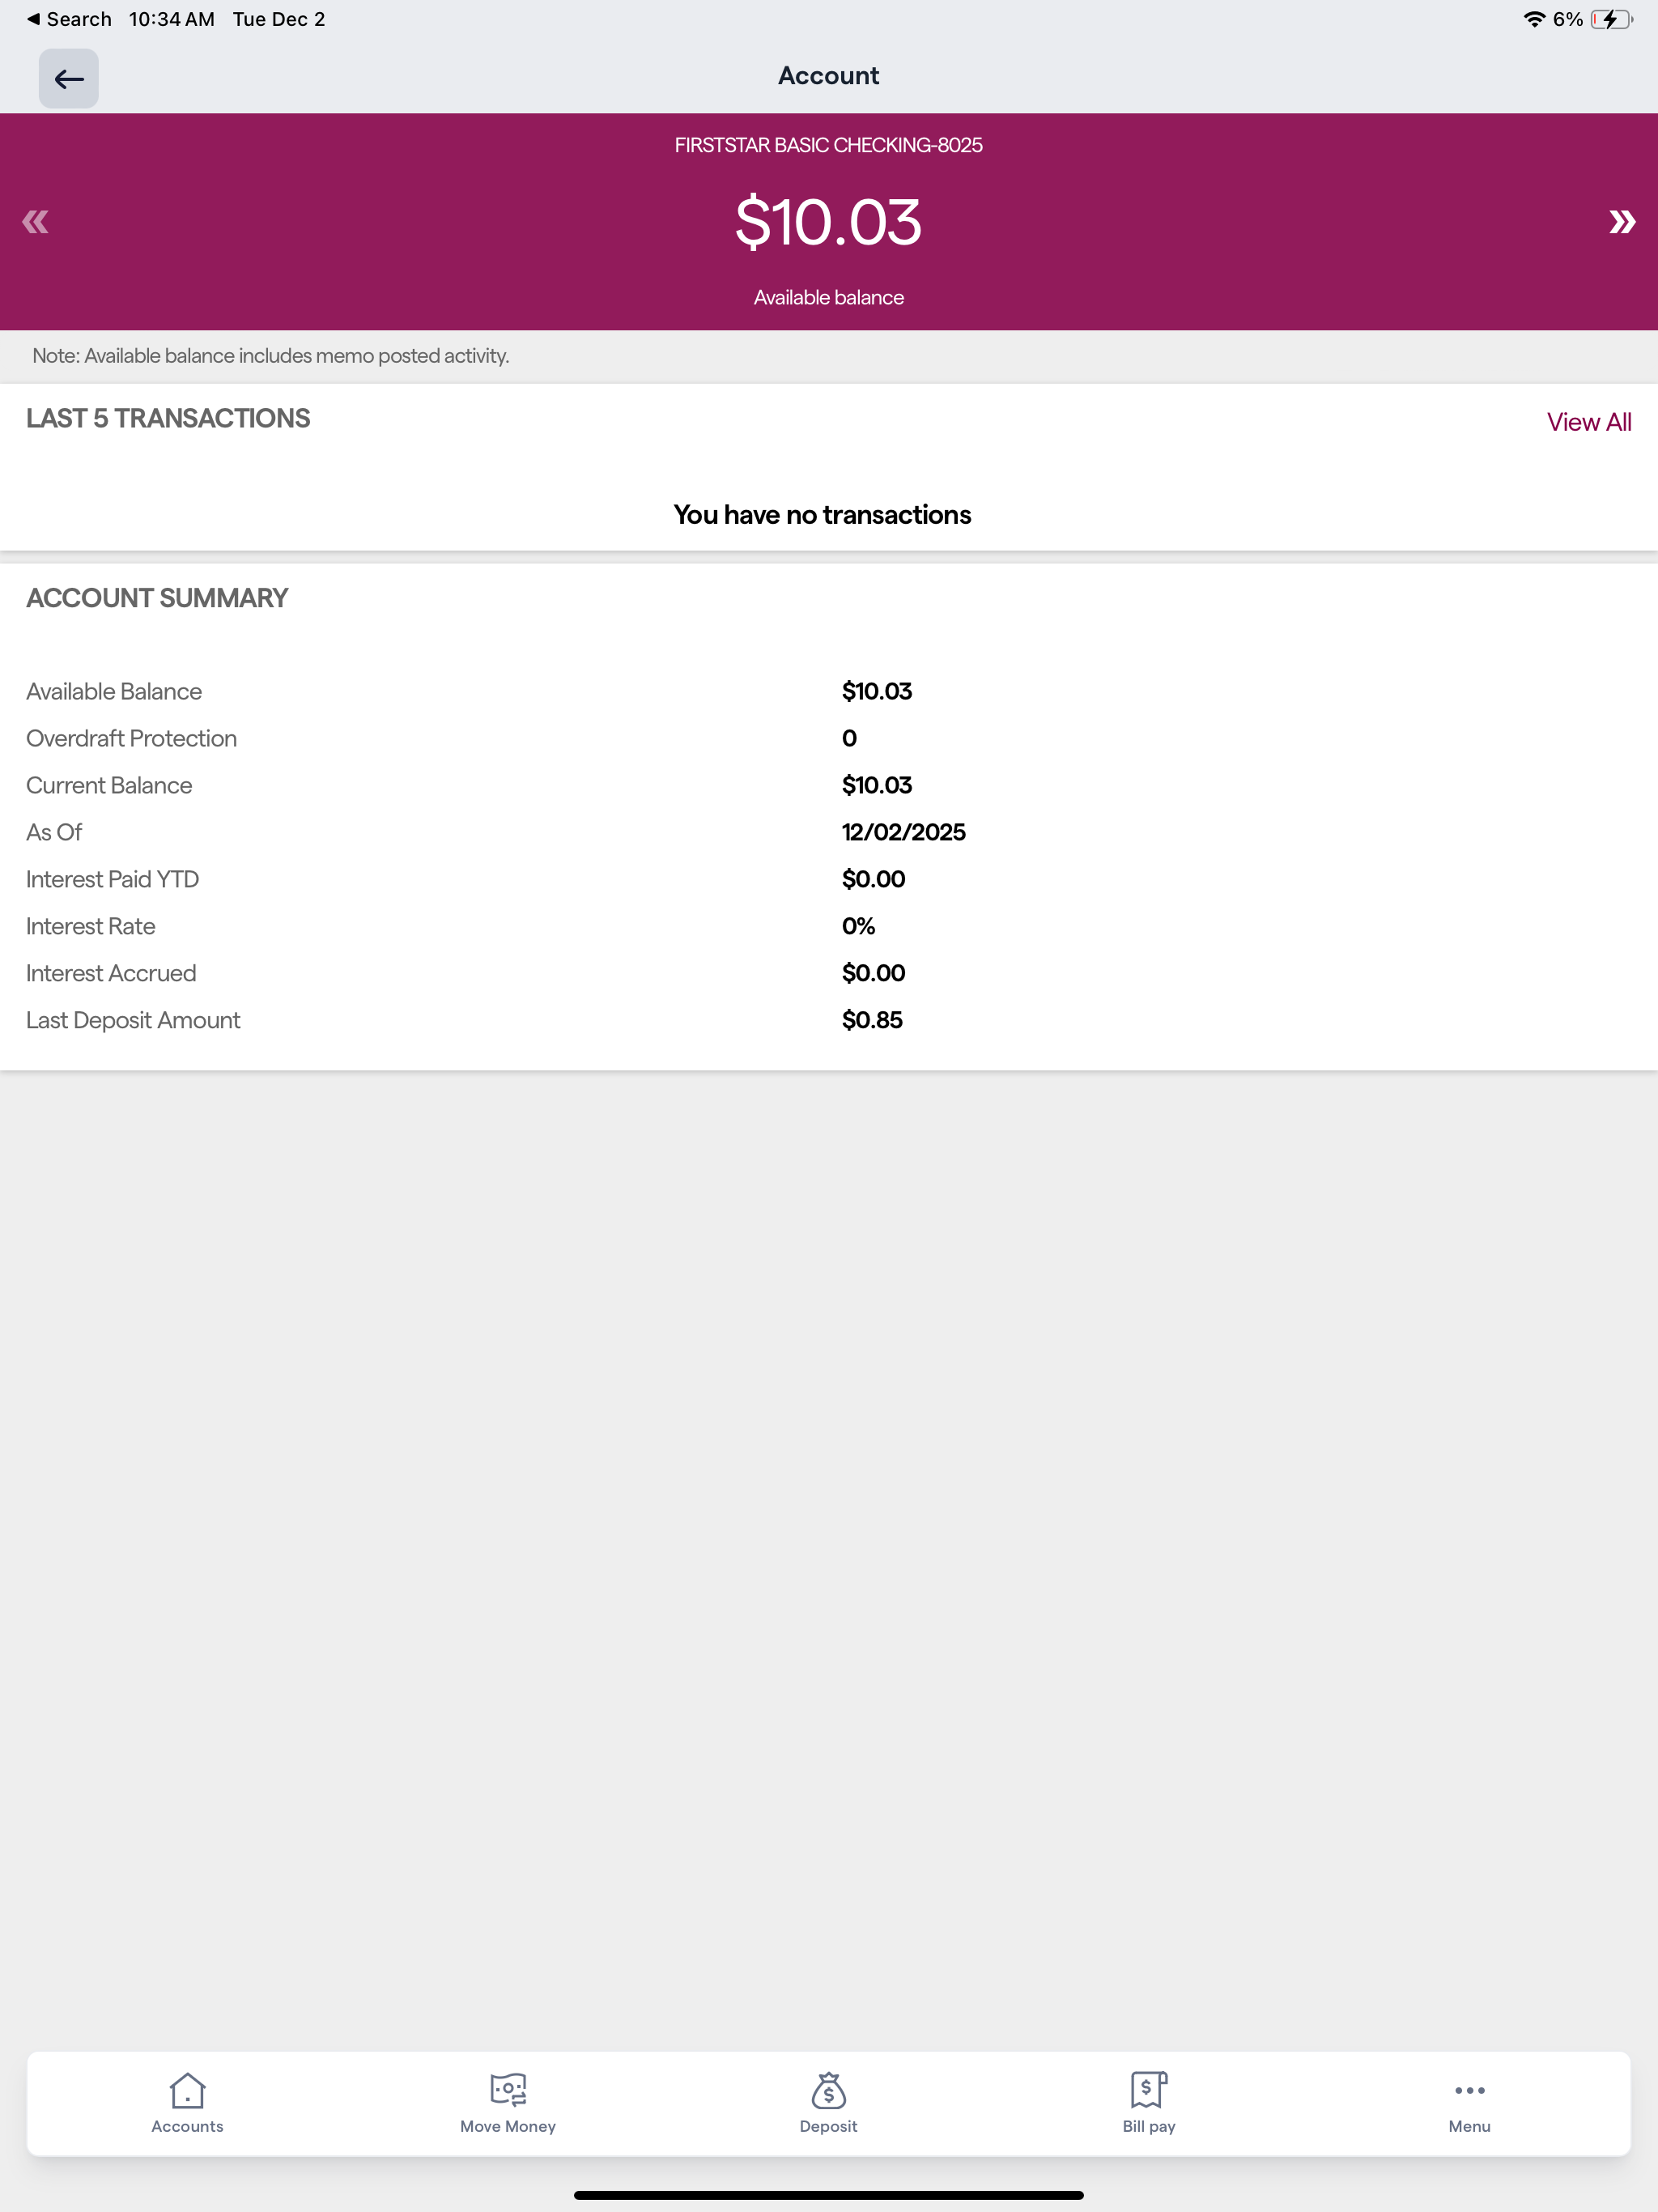The height and width of the screenshot is (2212, 1658).
Task: Go to previous account with left chevrons
Action: 35,221
